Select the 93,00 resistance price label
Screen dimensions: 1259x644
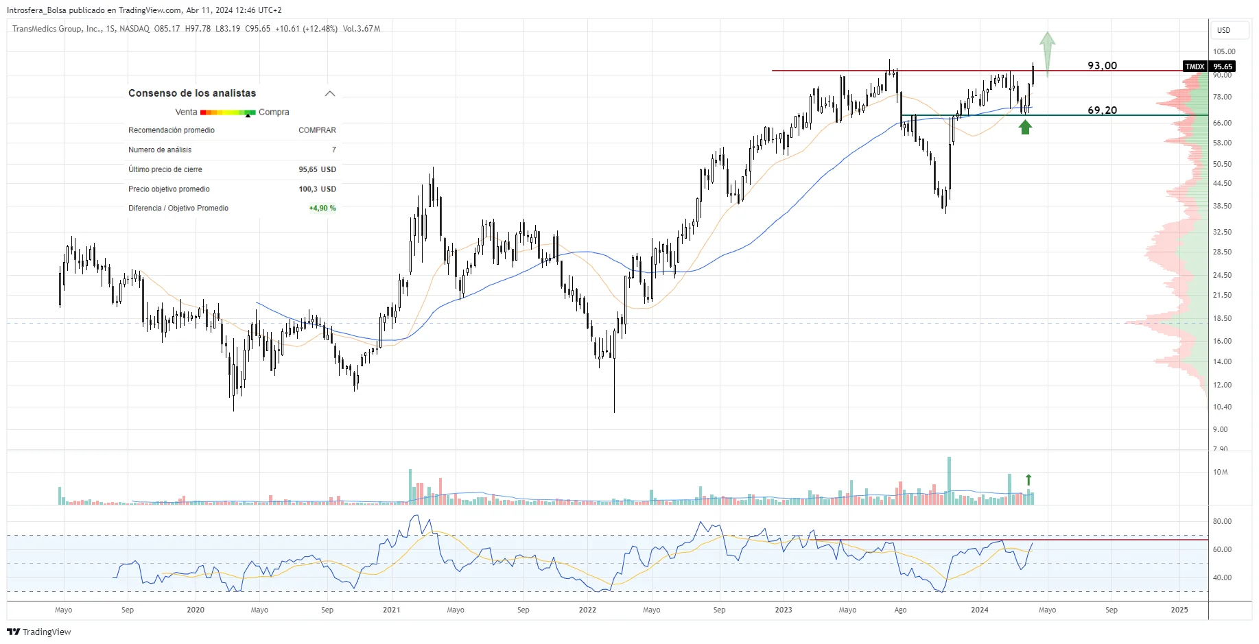[x=1102, y=66]
